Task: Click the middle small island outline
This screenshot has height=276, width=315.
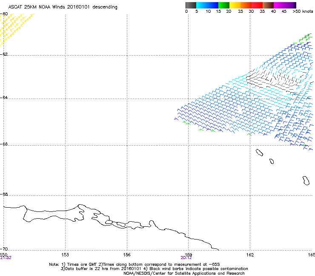Action: tap(272, 161)
